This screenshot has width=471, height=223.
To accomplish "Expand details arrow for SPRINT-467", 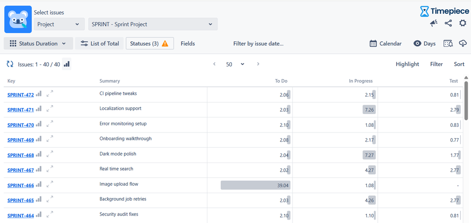I will 50,169.
